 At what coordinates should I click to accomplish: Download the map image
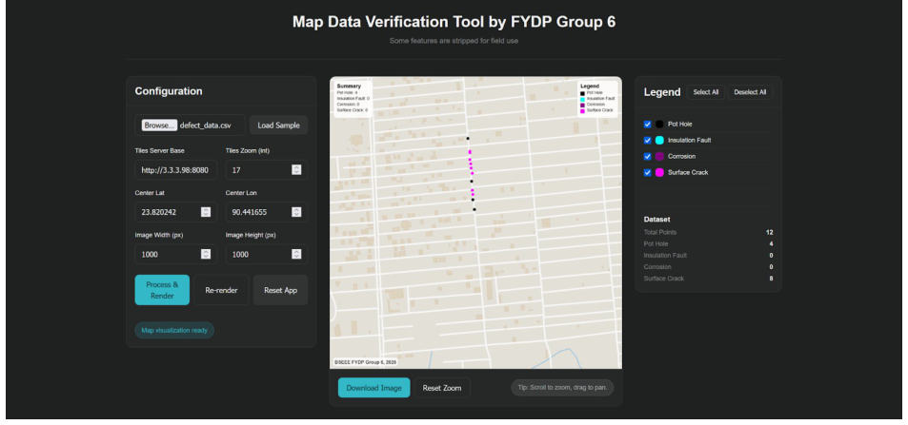click(374, 388)
